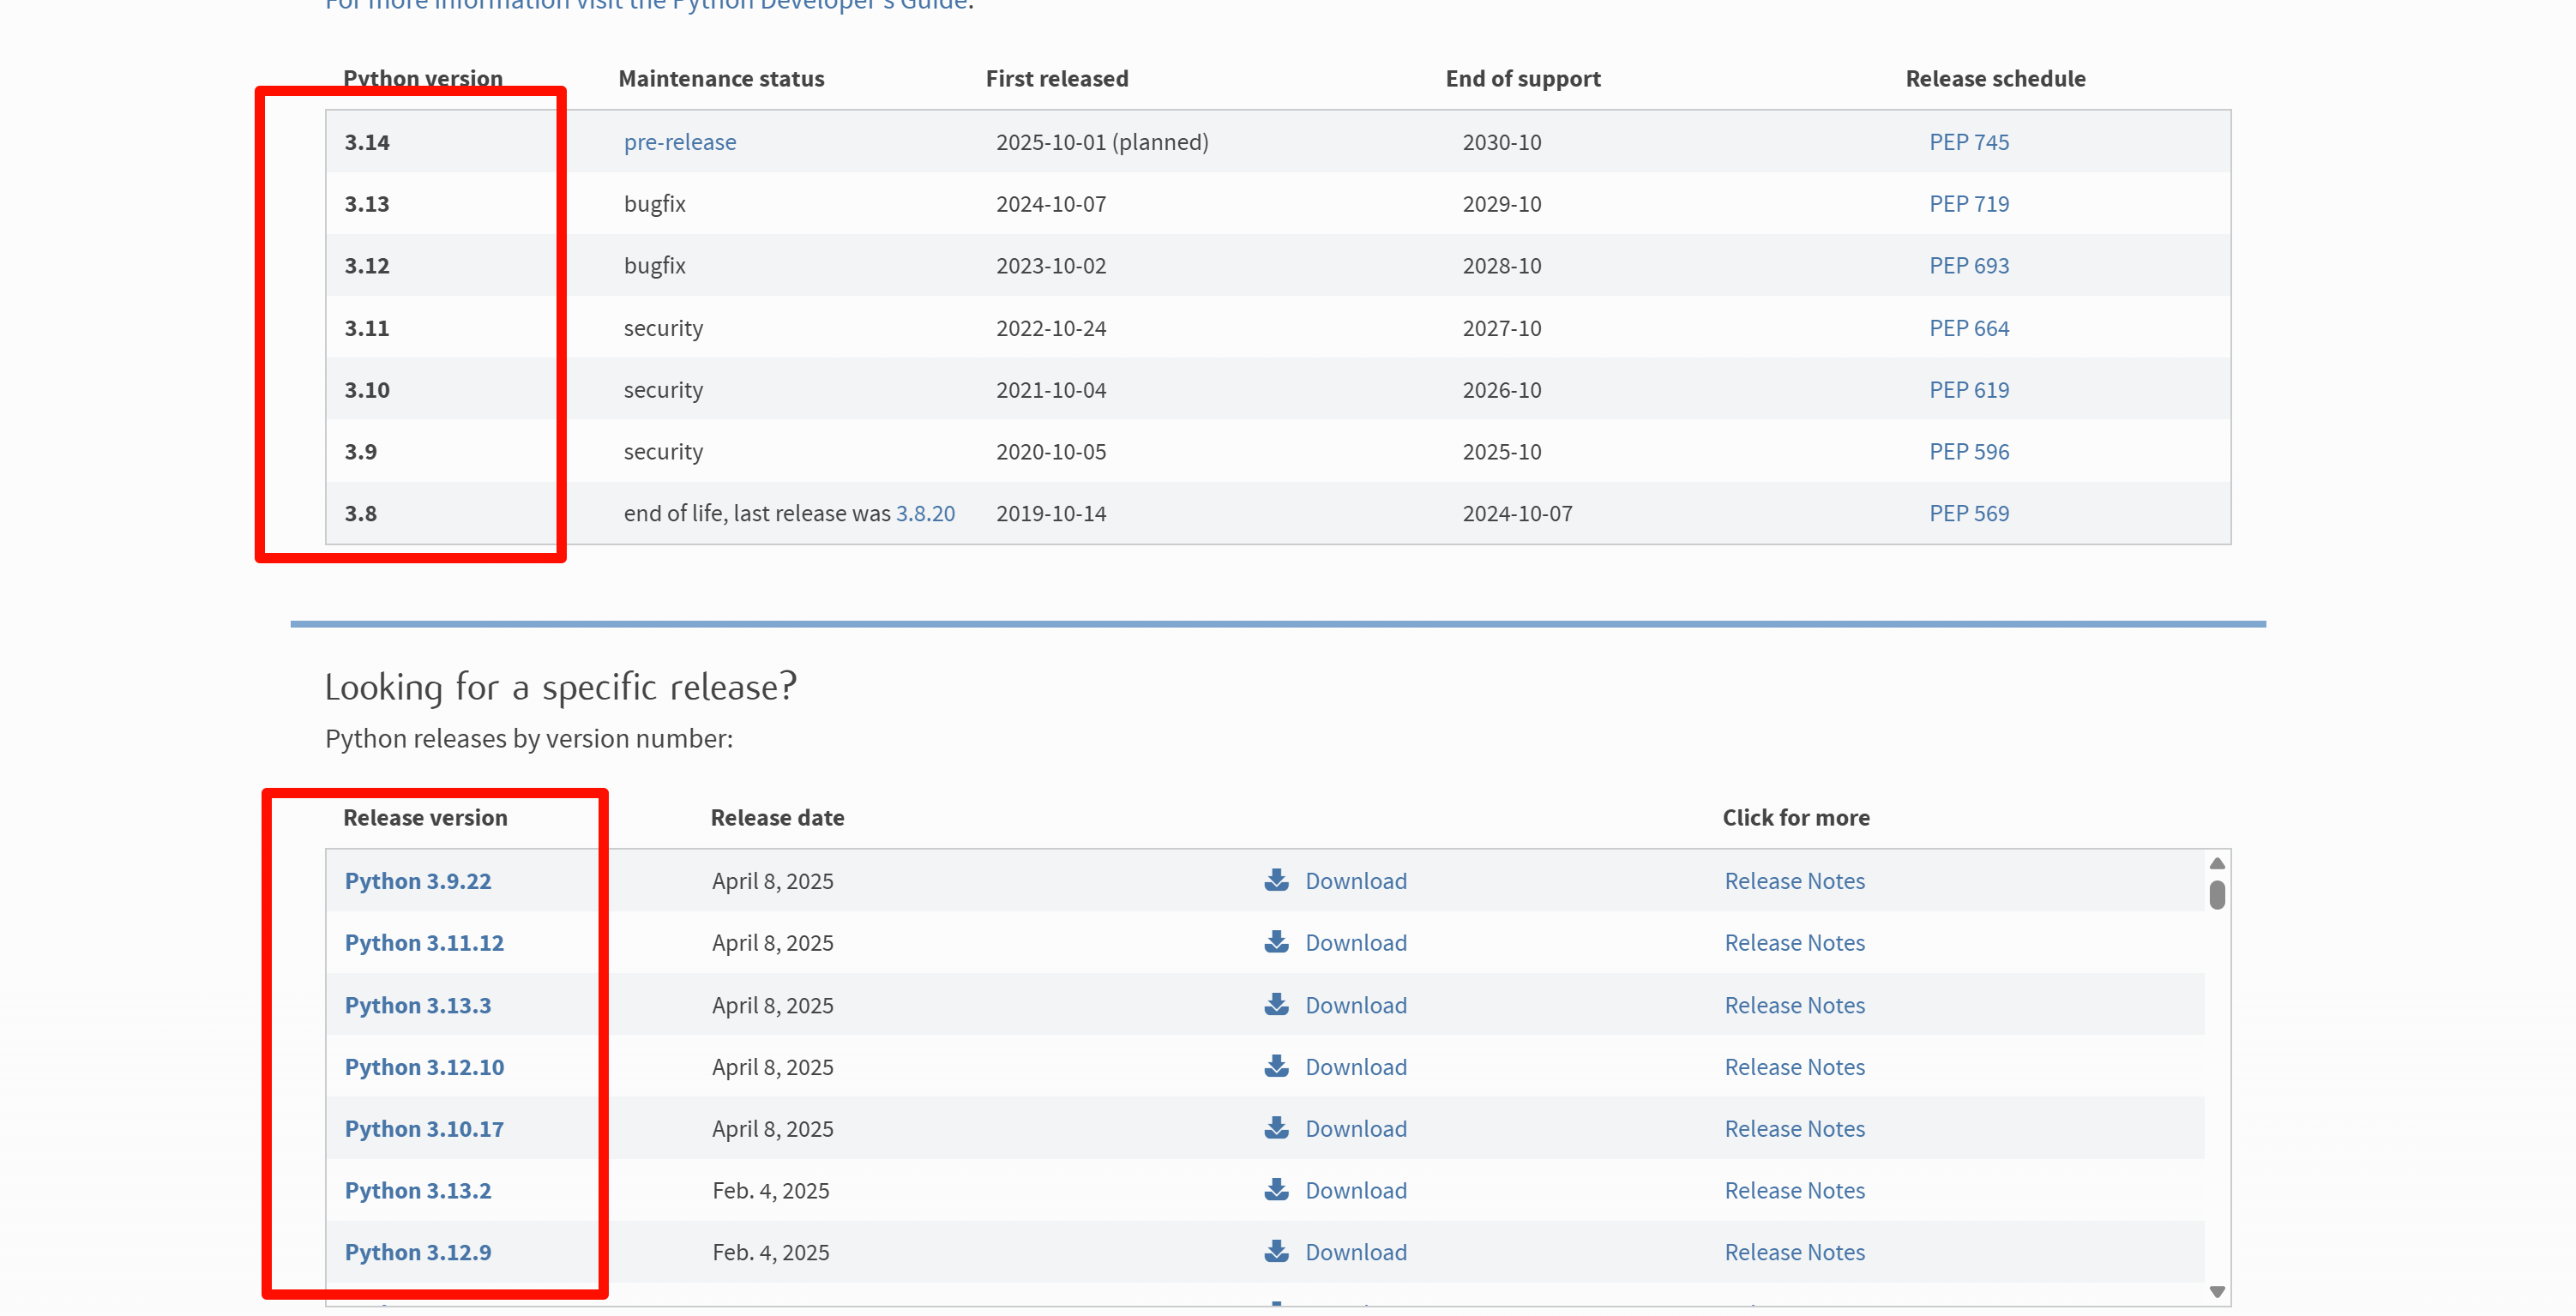The width and height of the screenshot is (2576, 1316).
Task: Open the 3.8.20 last release link
Action: (925, 513)
